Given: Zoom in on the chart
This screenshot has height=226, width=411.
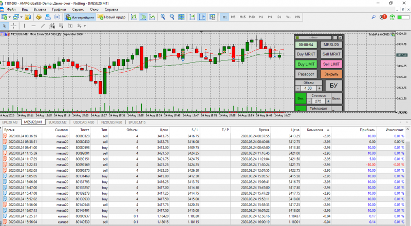Looking at the screenshot, I should pyautogui.click(x=163, y=17).
